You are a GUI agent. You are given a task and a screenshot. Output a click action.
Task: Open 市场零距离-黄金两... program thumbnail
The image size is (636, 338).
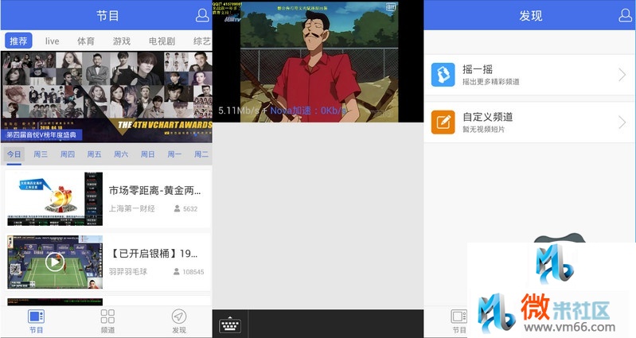click(x=55, y=199)
